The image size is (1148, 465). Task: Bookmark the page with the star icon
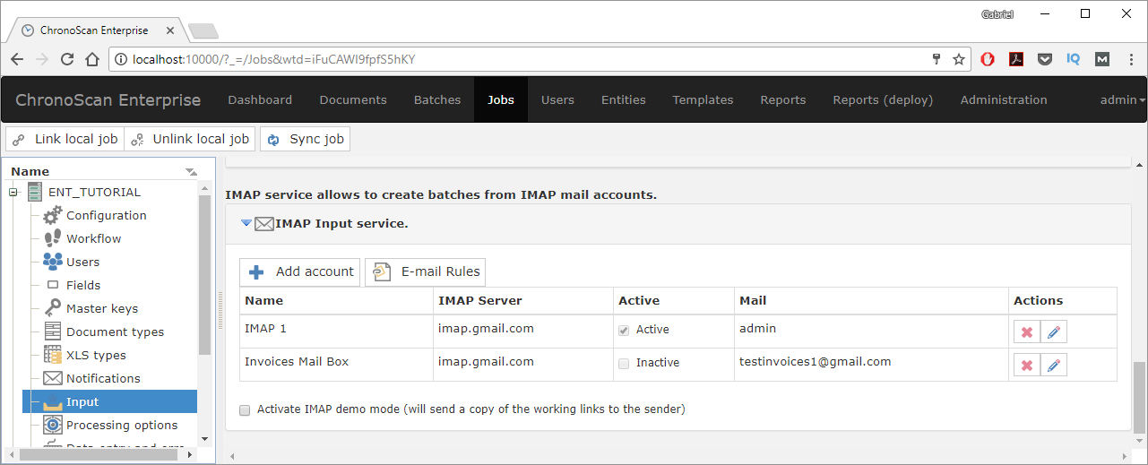[959, 59]
